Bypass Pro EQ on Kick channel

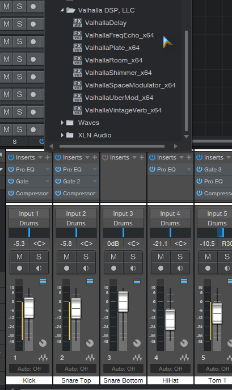point(11,169)
